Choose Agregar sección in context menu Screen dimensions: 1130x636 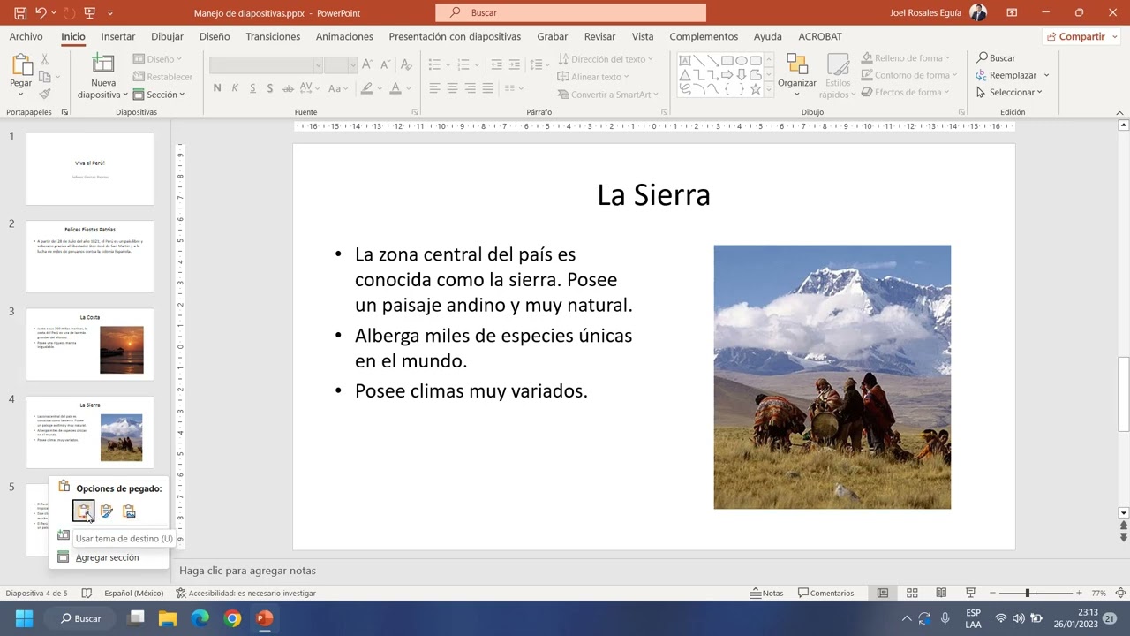pos(107,557)
